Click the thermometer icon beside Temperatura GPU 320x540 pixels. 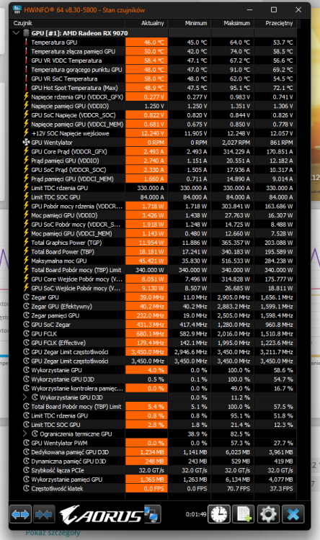pyautogui.click(x=26, y=42)
